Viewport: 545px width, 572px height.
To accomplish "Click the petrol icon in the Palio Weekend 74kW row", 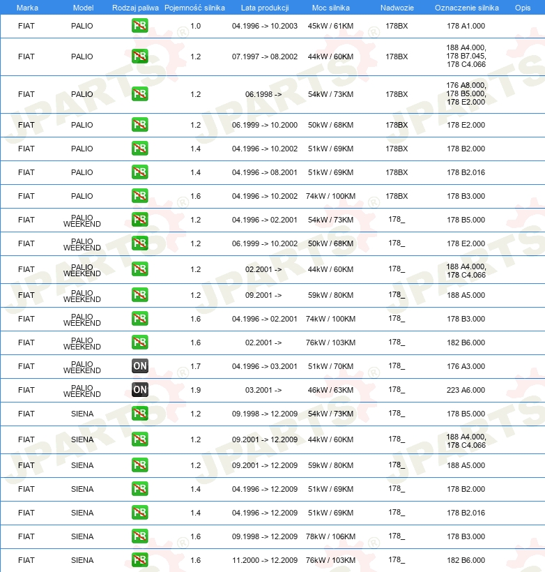I will click(x=139, y=319).
